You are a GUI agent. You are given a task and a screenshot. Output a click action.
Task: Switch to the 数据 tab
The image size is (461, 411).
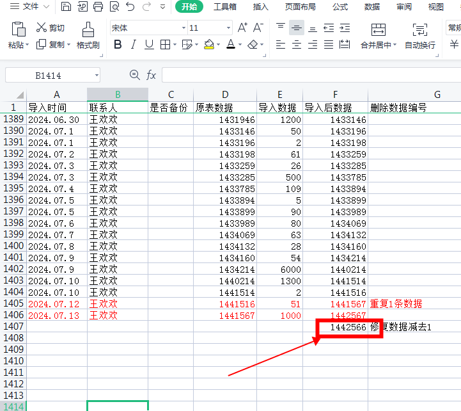click(372, 6)
